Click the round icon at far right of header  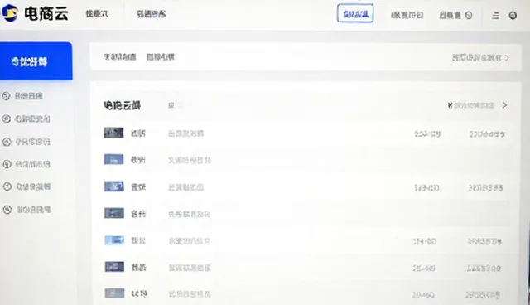tap(513, 15)
